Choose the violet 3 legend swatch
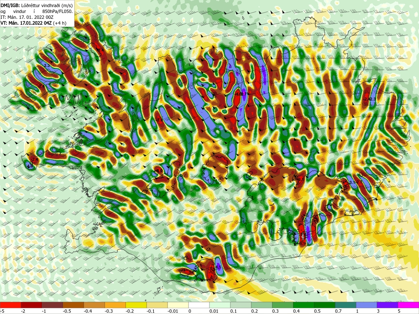Screen dimensions: 419x314 [388, 305]
